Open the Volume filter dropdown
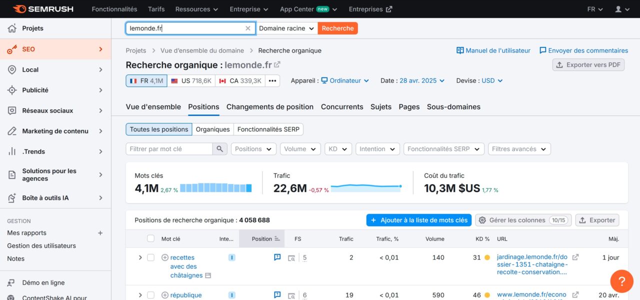Image resolution: width=640 pixels, height=300 pixels. click(300, 149)
